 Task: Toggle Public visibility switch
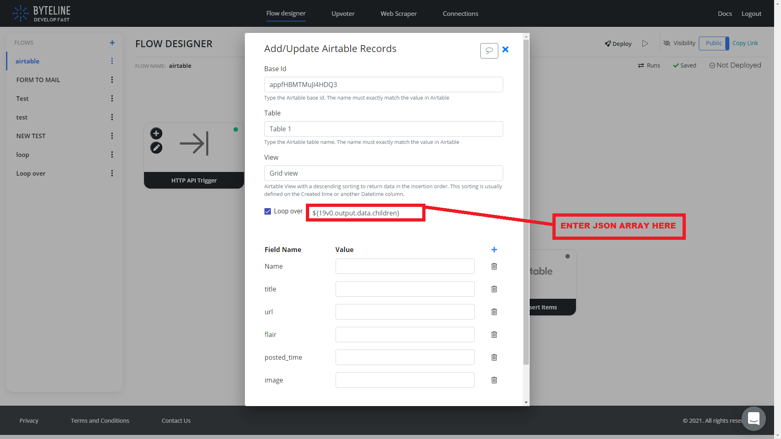point(714,43)
